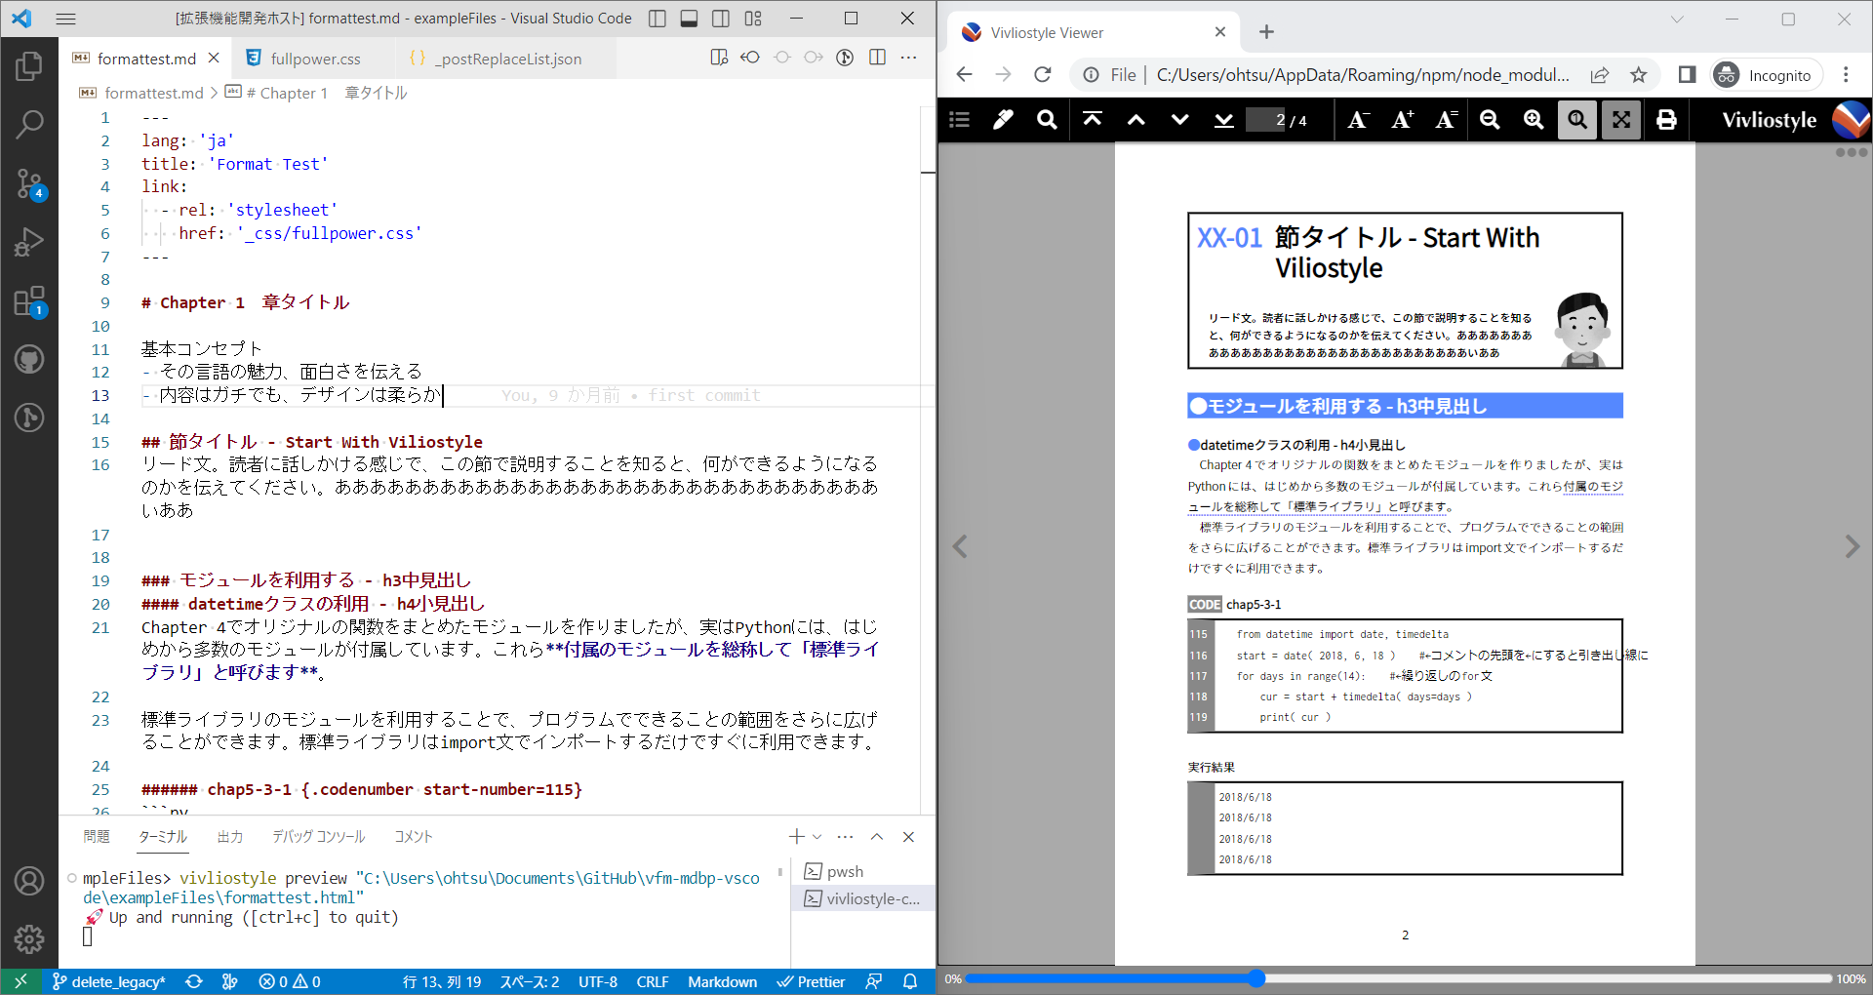
Task: Open the Extensions view in the VS Code activity bar
Action: (x=29, y=300)
